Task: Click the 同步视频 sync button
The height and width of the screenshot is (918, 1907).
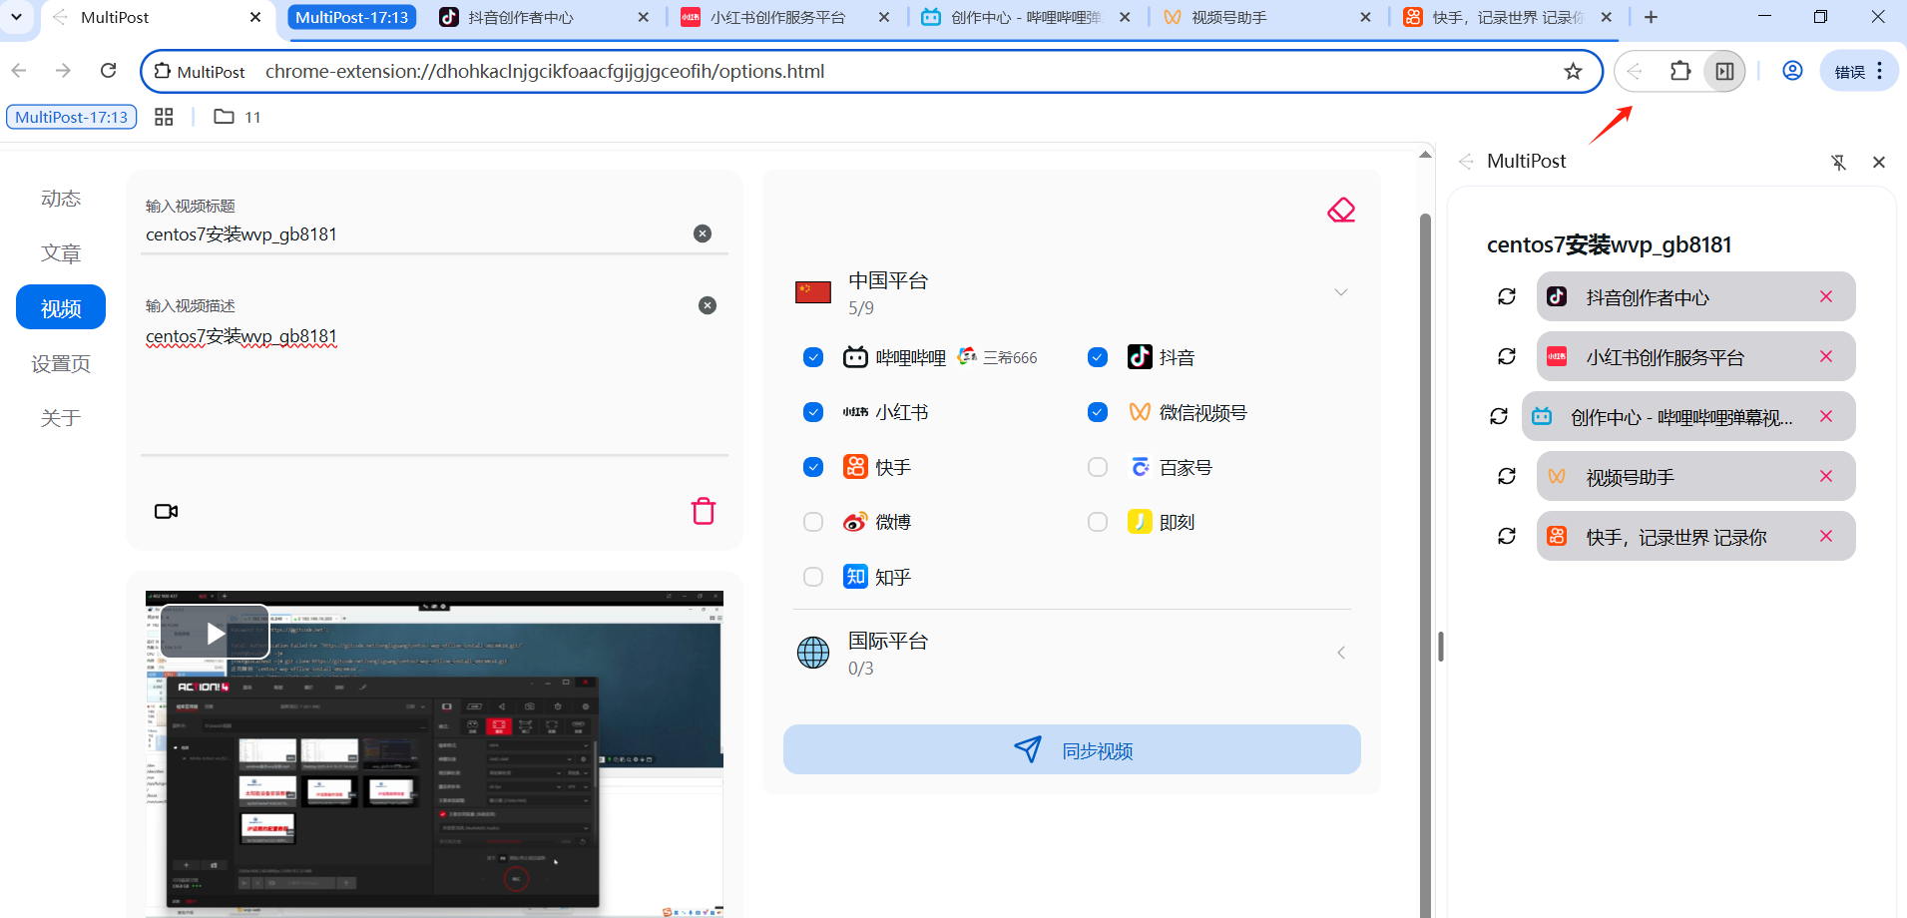Action: (1072, 749)
